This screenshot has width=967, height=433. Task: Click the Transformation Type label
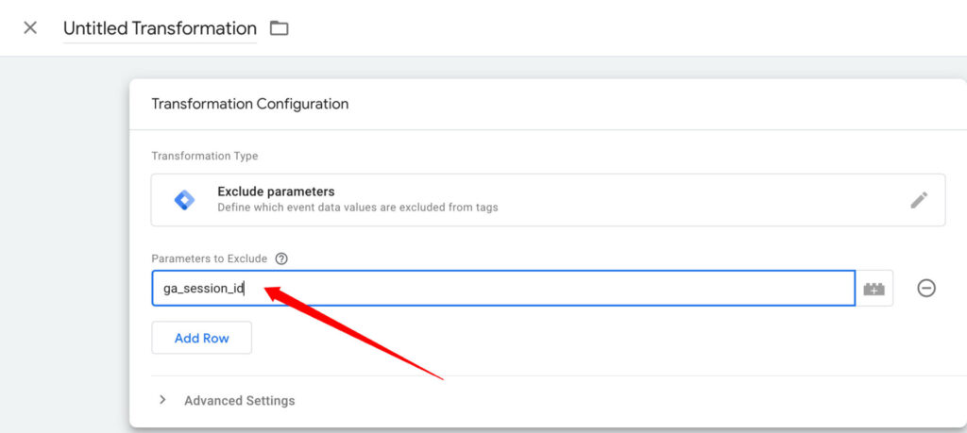coord(204,157)
